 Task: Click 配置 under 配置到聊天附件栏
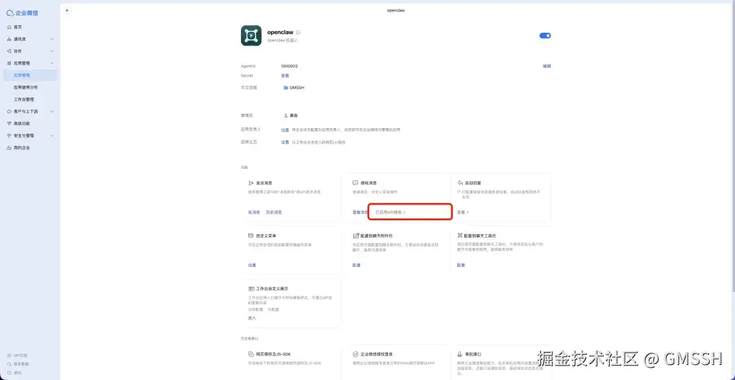(357, 266)
